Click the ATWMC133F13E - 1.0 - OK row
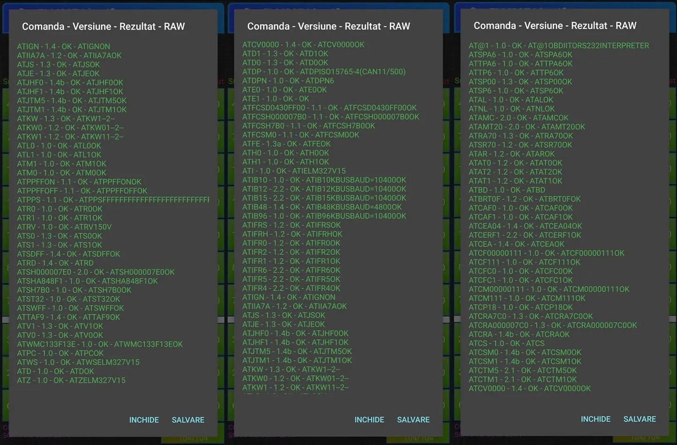Image resolution: width=677 pixels, height=445 pixels. (x=100, y=344)
